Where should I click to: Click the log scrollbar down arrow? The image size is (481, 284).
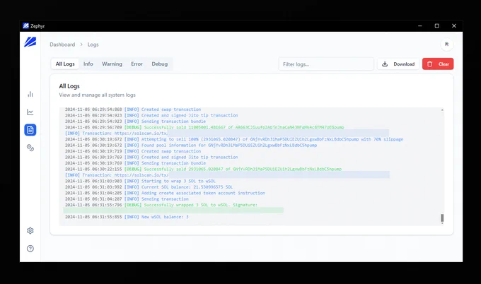tap(442, 223)
